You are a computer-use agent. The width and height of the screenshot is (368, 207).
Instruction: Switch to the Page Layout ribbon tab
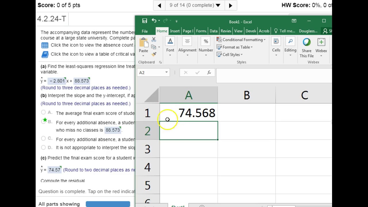(x=188, y=31)
